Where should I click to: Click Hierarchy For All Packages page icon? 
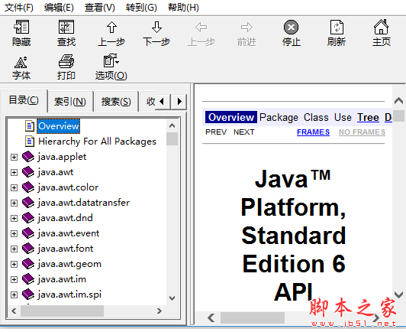(30, 142)
